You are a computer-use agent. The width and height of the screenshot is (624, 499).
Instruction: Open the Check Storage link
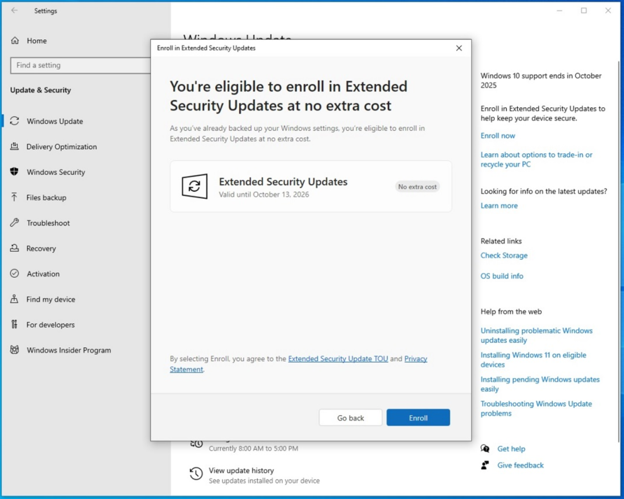point(504,255)
